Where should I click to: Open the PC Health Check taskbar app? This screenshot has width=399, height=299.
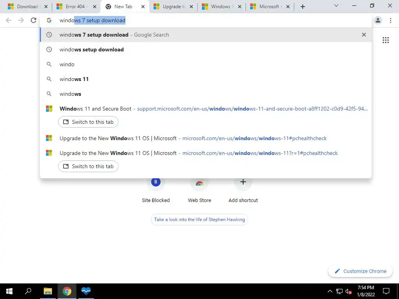86,291
